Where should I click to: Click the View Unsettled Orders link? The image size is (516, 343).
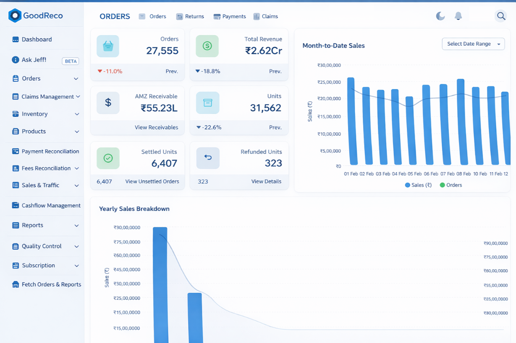click(x=152, y=181)
